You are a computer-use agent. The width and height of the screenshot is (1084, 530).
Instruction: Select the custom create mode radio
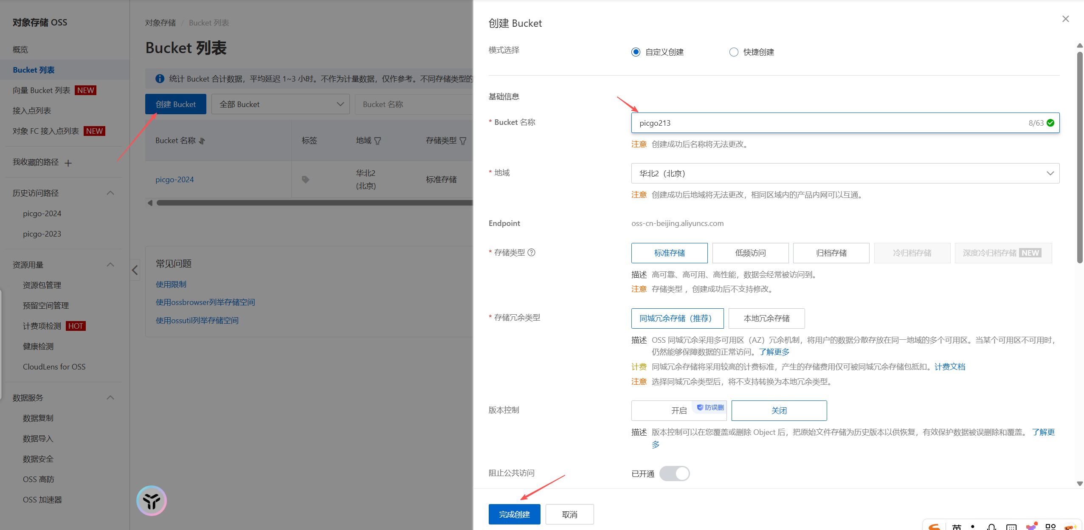pos(636,52)
